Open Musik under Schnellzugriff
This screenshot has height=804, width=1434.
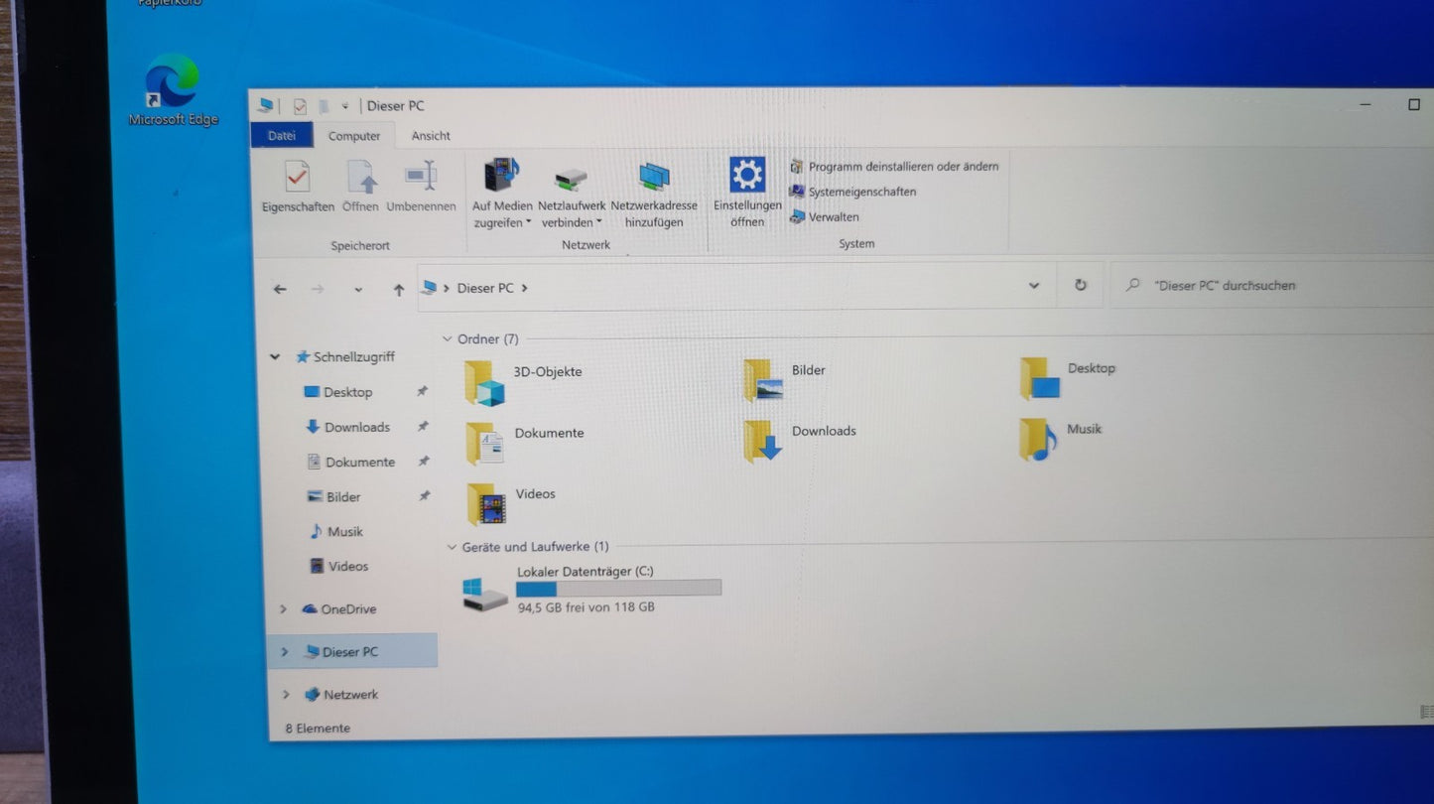(x=336, y=532)
